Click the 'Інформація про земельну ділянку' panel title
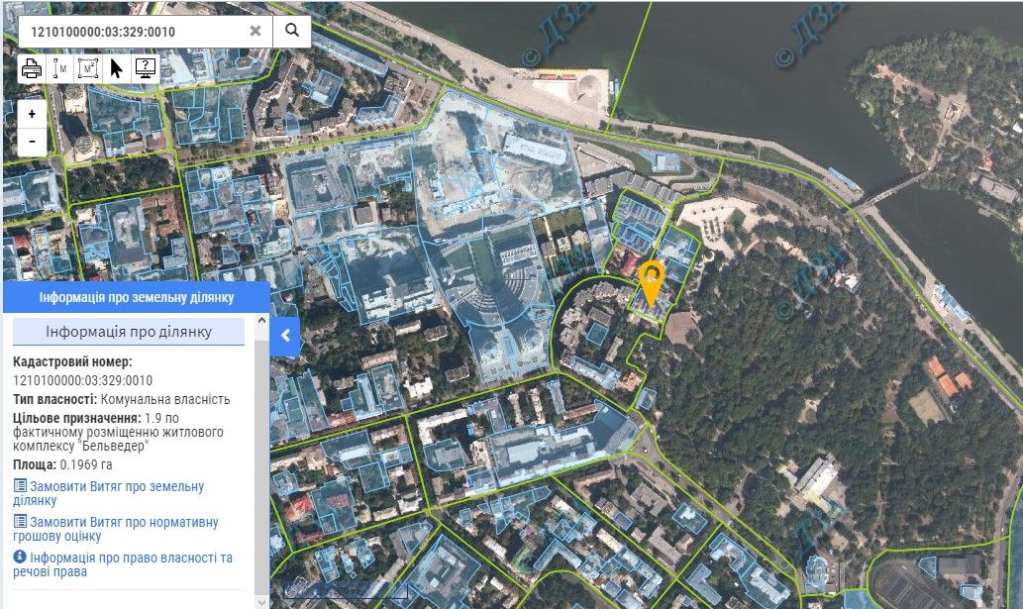1023x609 pixels. click(x=135, y=297)
